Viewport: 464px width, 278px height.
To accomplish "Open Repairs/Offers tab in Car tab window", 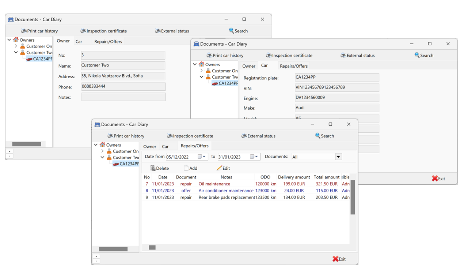I will tap(294, 66).
